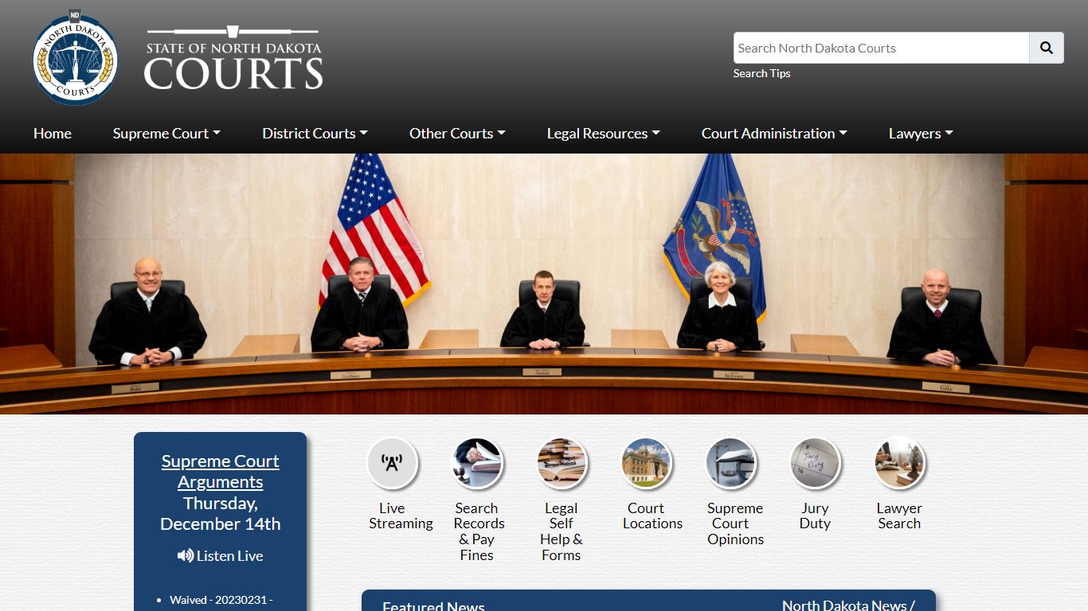Viewport: 1088px width, 611px height.
Task: Open the Lawyer Search icon
Action: coord(900,463)
